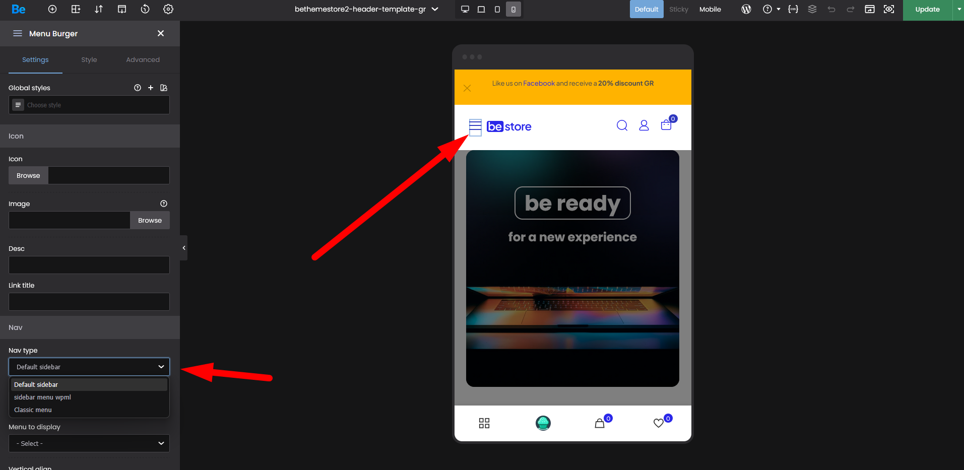This screenshot has height=470, width=964.
Task: Click the green Update button
Action: [x=927, y=9]
